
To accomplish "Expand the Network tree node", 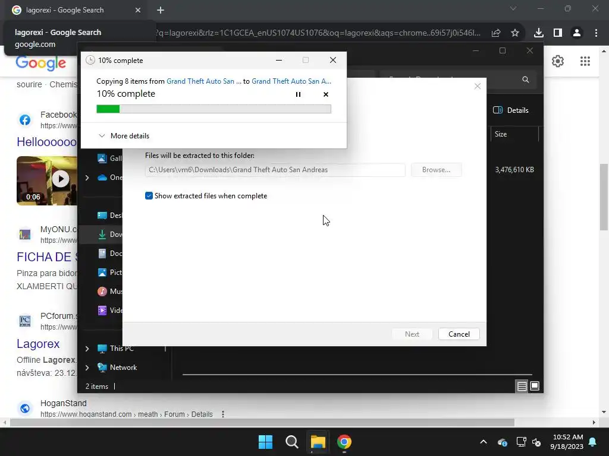I will coord(87,368).
